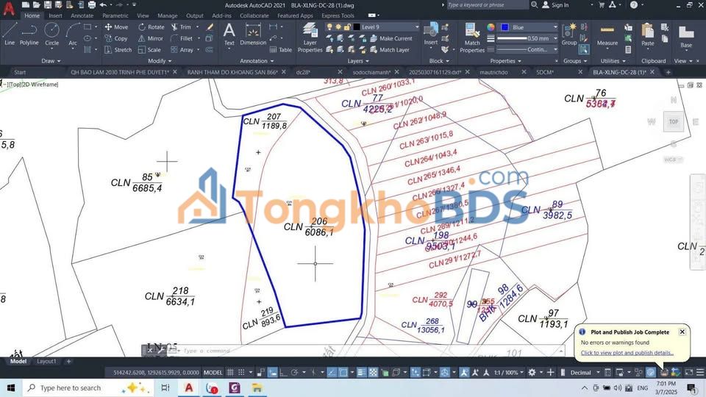The width and height of the screenshot is (706, 397).
Task: Toggle annotation visibility in status bar
Action: [464, 372]
